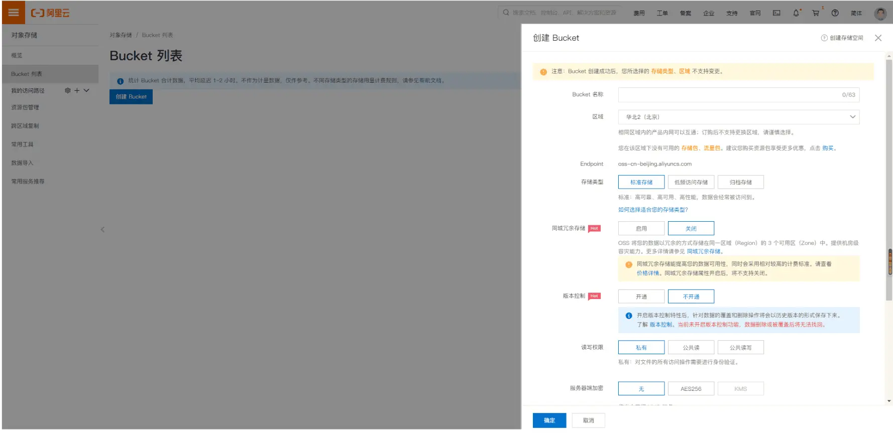Image resolution: width=893 pixels, height=435 pixels.
Task: Enable 同城冗余存储 with 启用 option
Action: tap(641, 229)
